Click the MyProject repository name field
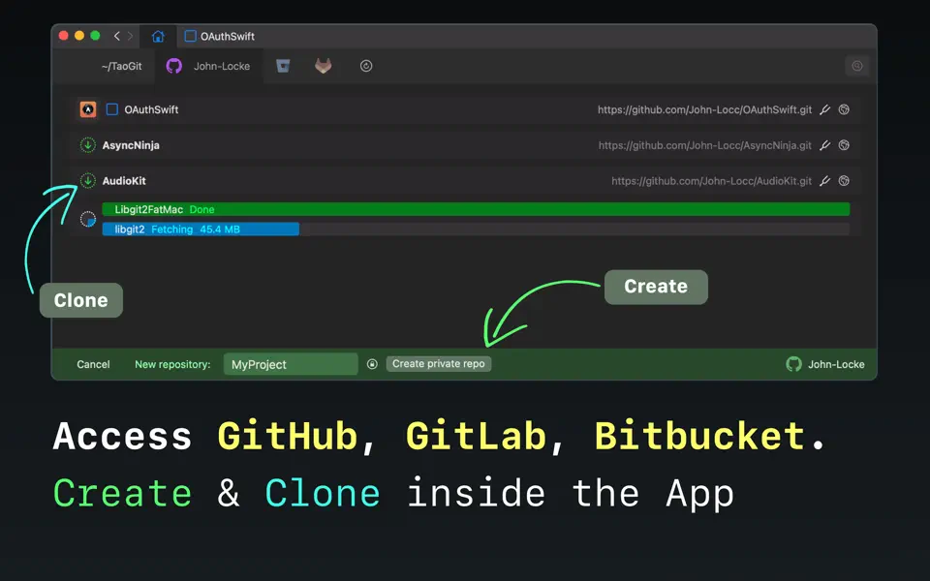Screen dimensions: 930x581 coord(289,363)
